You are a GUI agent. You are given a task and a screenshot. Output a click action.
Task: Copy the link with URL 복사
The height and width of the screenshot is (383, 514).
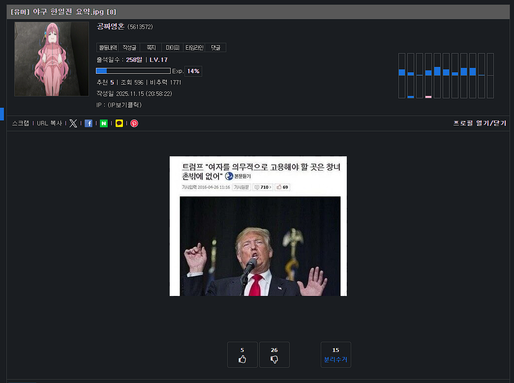pos(49,123)
